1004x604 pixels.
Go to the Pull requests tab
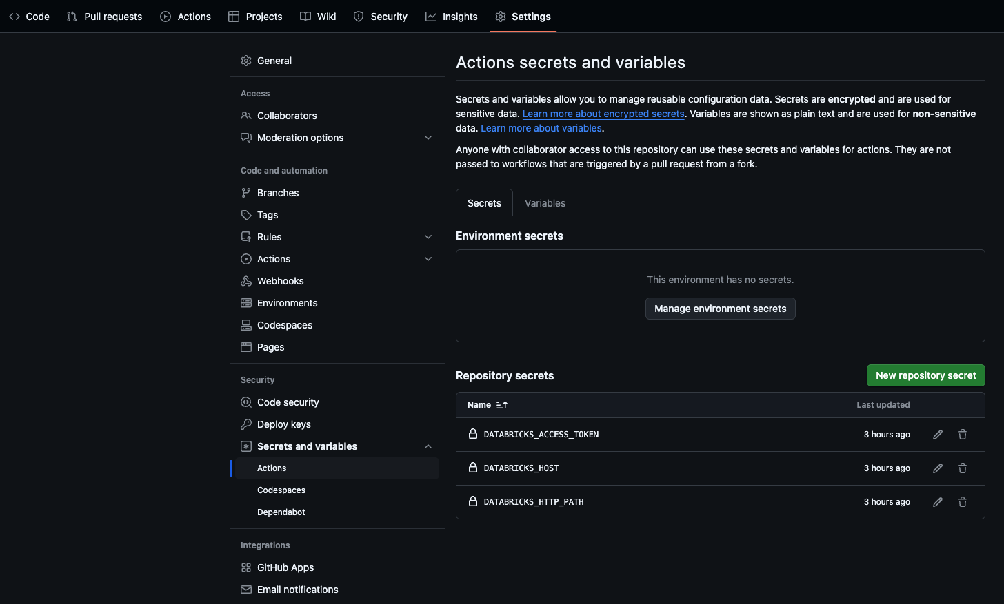pyautogui.click(x=104, y=17)
